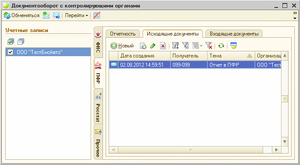
Task: Click the Обменяться exchange button
Action: [x=22, y=15]
